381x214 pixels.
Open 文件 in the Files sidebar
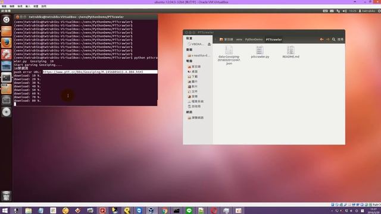coord(193,92)
